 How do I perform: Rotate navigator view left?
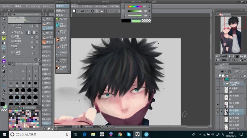230,60
